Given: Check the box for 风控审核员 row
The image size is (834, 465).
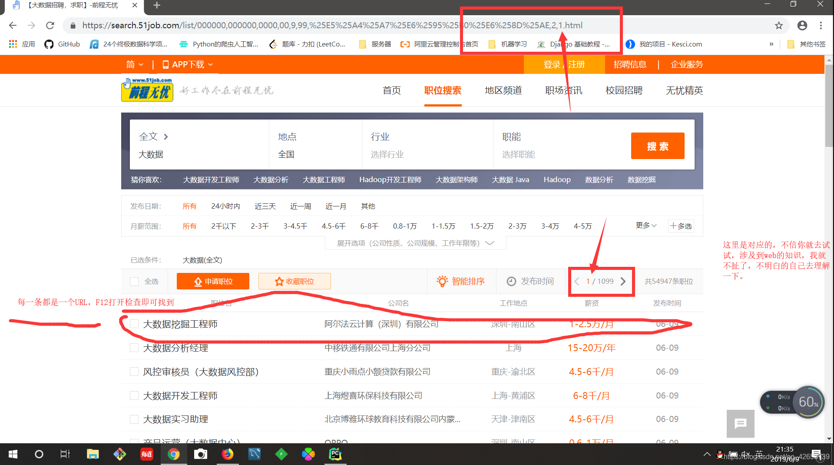Looking at the screenshot, I should (x=134, y=372).
